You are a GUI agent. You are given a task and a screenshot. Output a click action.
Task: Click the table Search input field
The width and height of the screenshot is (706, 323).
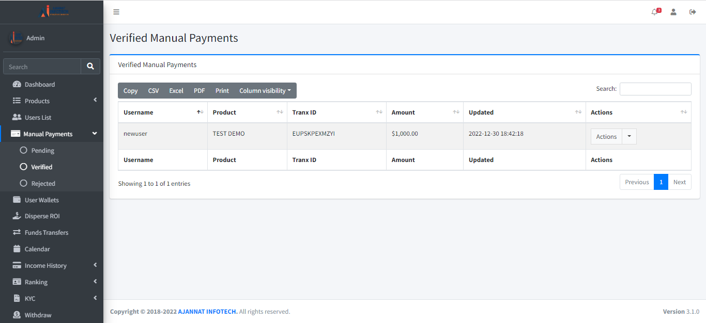coord(655,89)
